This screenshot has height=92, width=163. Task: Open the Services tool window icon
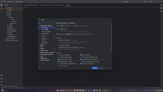point(2,75)
